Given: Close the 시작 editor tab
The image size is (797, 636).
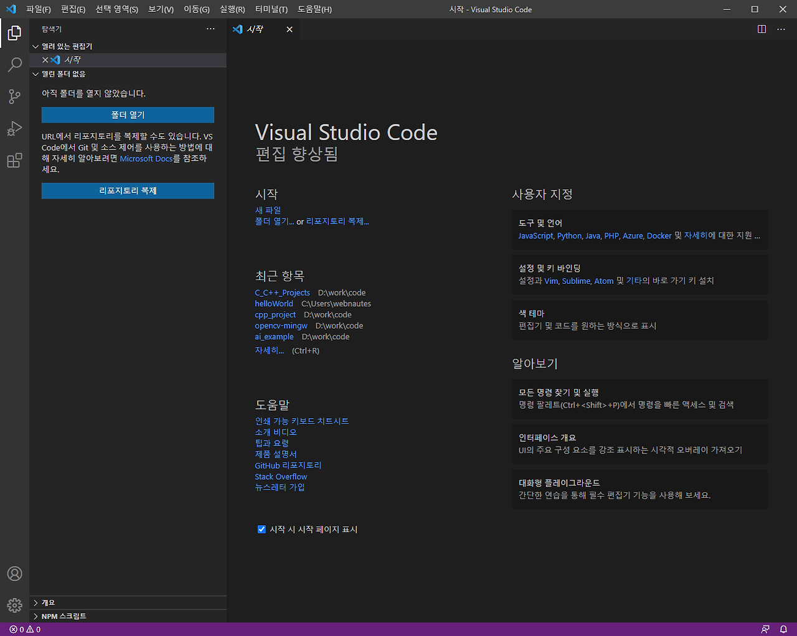Looking at the screenshot, I should 290,29.
